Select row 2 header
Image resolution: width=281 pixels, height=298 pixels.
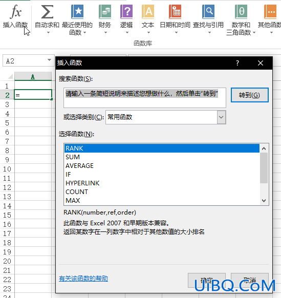tap(7, 95)
